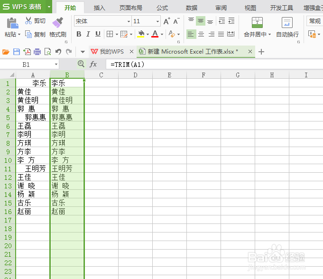Screen dimensions: 323x279
Task: Decrease font size with A- icon
Action: coord(176,21)
